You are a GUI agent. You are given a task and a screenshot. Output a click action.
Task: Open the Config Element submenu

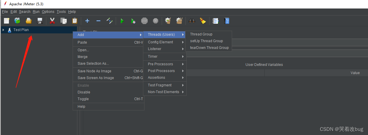[x=165, y=42]
